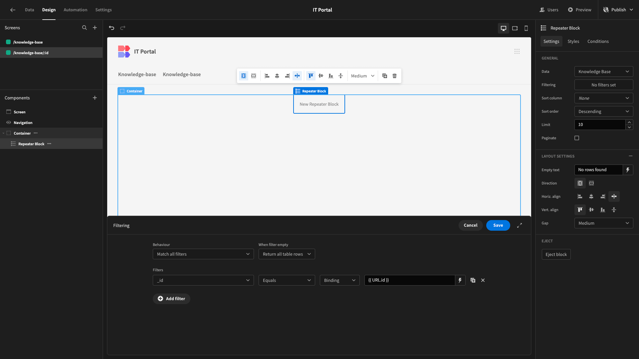The width and height of the screenshot is (639, 359).
Task: Select the desktop view icon
Action: (x=504, y=28)
